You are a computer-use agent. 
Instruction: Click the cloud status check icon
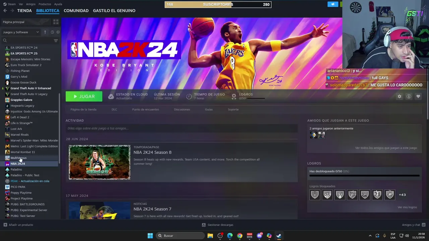pos(111,96)
